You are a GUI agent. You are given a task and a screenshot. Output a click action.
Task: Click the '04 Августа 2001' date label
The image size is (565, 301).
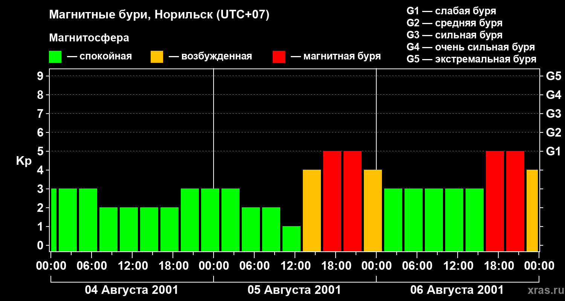131,290
